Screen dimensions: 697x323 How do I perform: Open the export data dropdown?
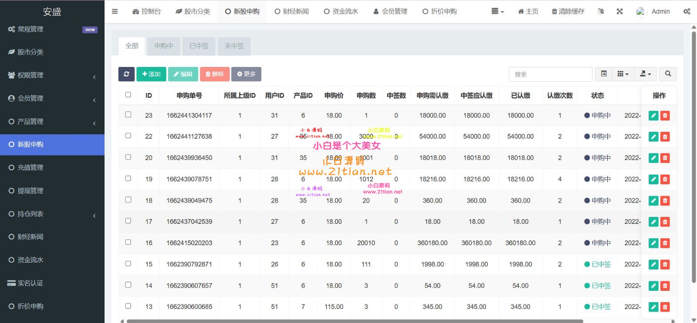645,74
